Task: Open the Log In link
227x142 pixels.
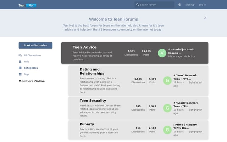Action: [x=202, y=5]
